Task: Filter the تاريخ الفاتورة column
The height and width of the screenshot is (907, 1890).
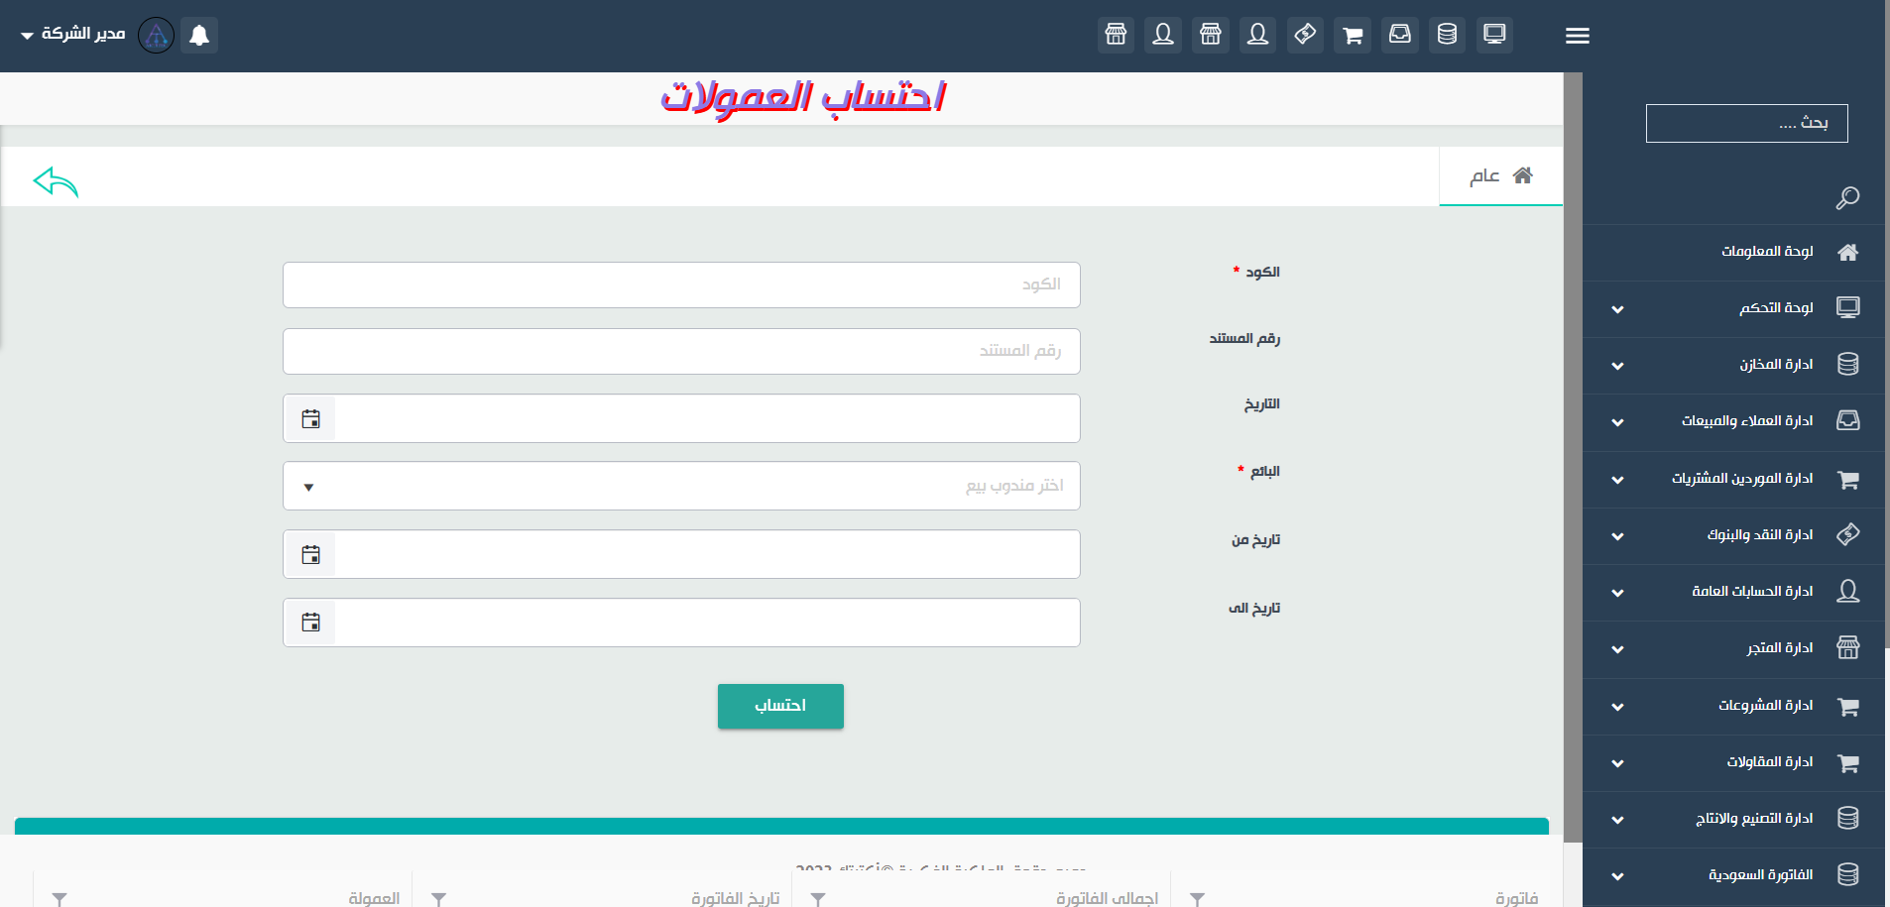Action: click(438, 899)
